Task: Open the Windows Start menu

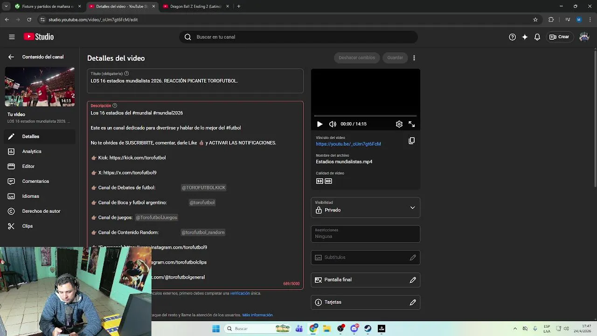Action: click(x=216, y=329)
